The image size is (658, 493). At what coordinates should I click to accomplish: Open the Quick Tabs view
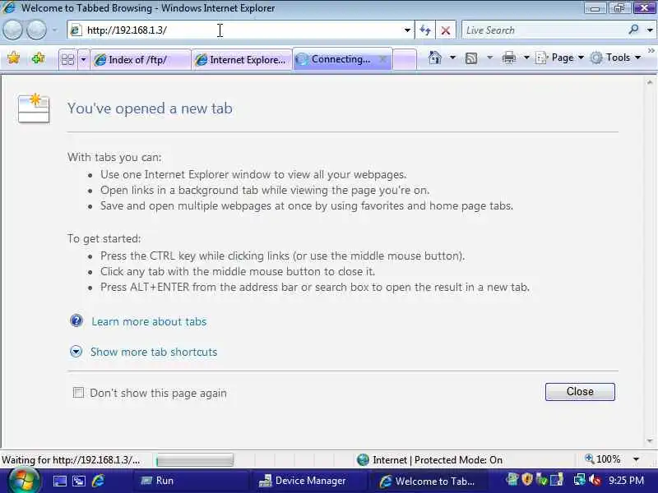click(x=68, y=59)
